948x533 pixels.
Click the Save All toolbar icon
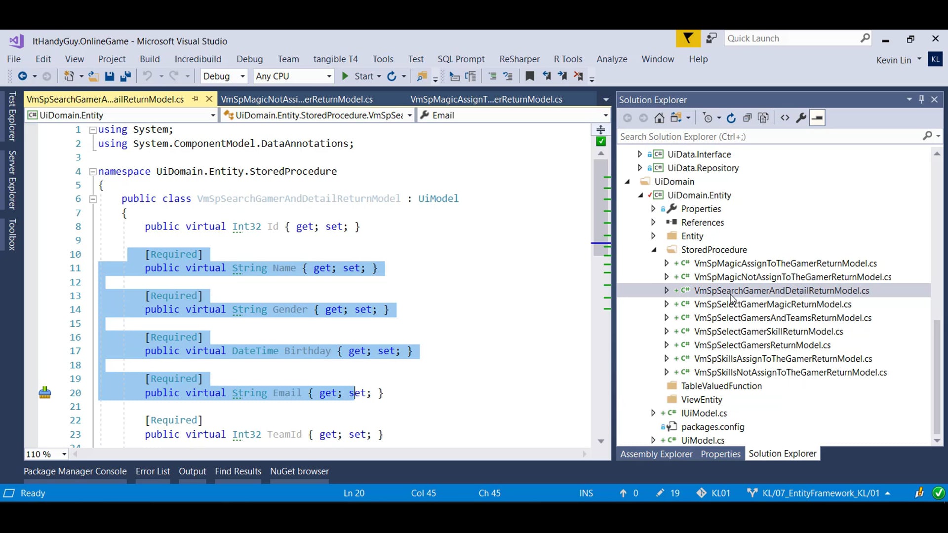point(125,76)
